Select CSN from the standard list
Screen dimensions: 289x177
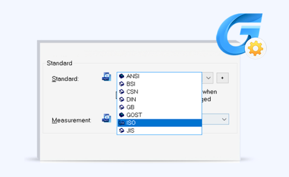pyautogui.click(x=132, y=91)
